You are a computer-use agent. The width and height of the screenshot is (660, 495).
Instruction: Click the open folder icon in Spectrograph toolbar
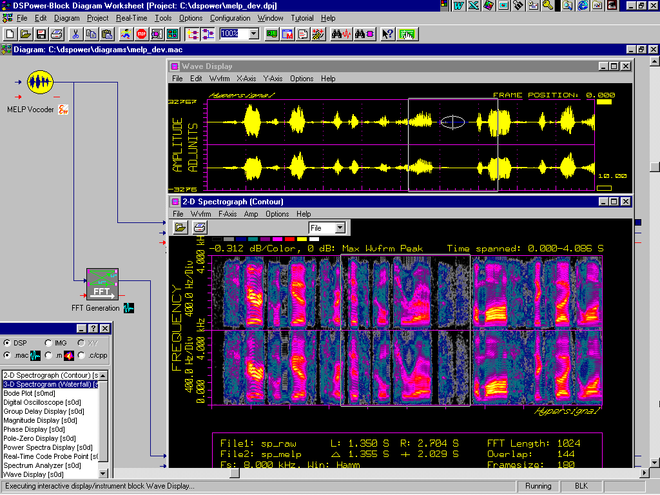[180, 228]
